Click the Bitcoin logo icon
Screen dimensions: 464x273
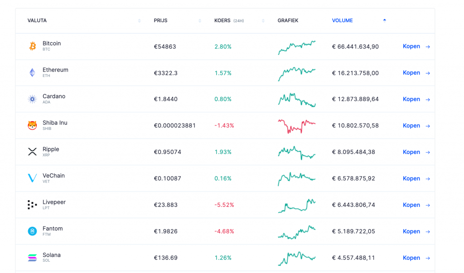pos(32,46)
